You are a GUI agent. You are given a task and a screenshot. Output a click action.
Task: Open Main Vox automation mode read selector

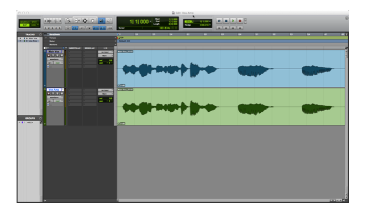58,63
